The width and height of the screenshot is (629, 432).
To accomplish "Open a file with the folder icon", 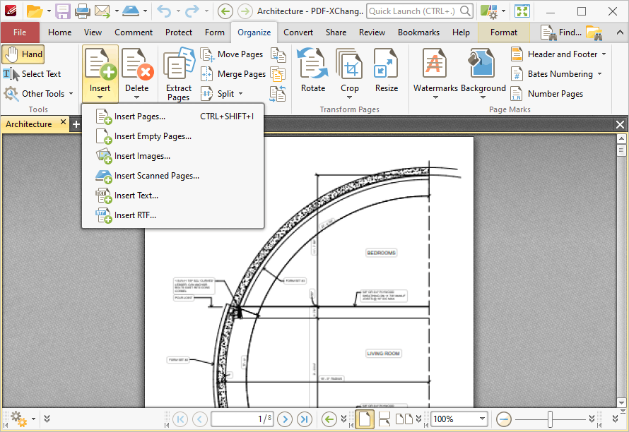I will (x=35, y=11).
